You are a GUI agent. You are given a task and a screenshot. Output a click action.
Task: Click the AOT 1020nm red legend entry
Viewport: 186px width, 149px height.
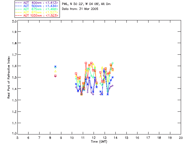[x=37, y=15]
